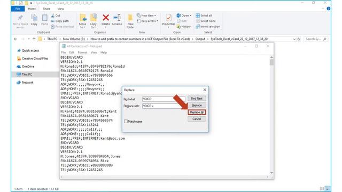Click the Replace button
Image resolution: width=342 pixels, height=192 pixels.
[197, 106]
